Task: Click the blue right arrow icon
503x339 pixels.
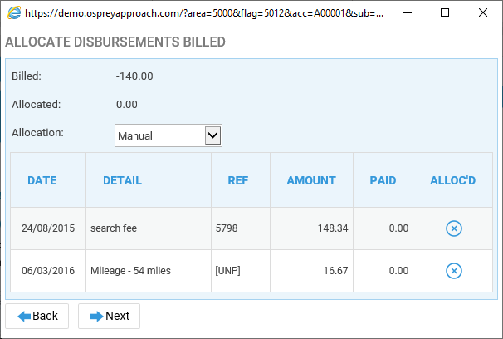Action: pos(96,317)
